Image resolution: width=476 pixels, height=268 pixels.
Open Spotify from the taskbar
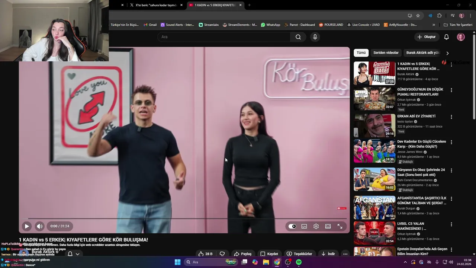(299, 262)
